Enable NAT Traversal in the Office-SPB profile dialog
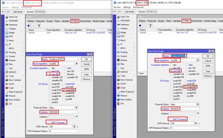The image size is (223, 138). 172,119
